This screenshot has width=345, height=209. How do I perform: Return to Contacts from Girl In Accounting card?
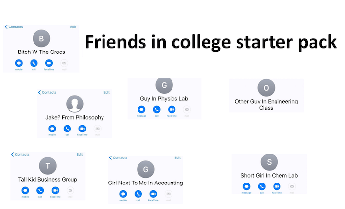tap(118, 158)
